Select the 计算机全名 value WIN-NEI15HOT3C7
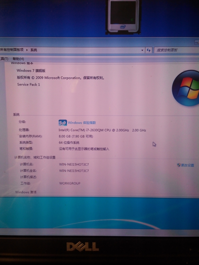This screenshot has height=265, width=199. [x=74, y=171]
